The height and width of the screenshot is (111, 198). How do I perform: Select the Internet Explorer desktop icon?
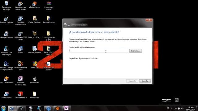tap(6, 20)
